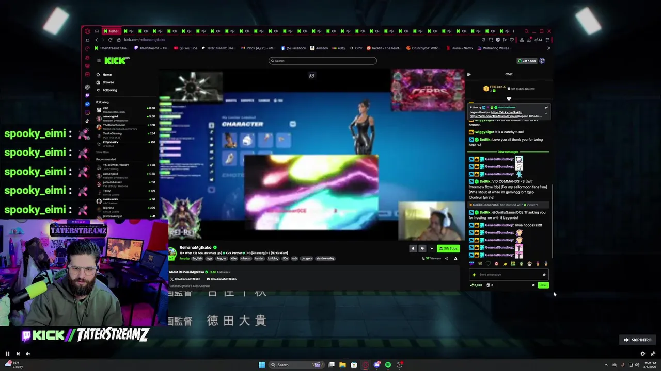This screenshot has width=661, height=371.
Task: Share the stream
Action: [446, 258]
